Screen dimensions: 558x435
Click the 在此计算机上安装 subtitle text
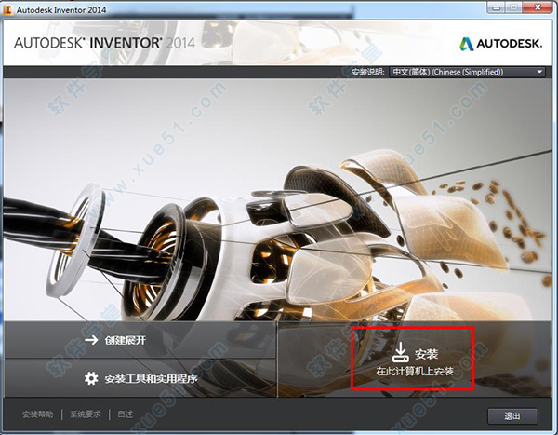click(x=415, y=372)
